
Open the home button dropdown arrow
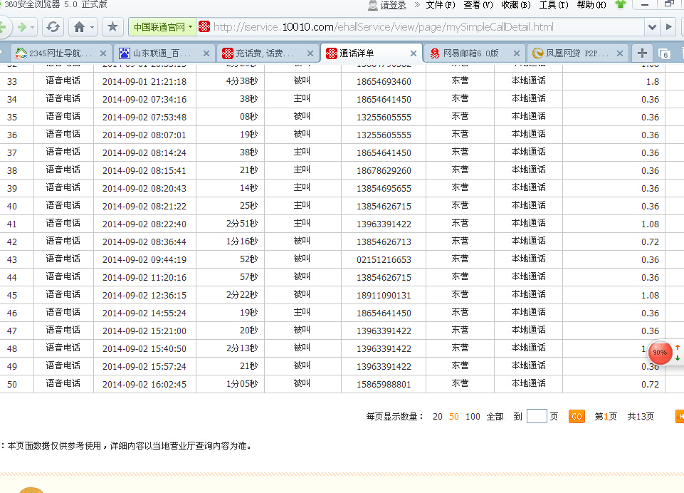click(x=92, y=28)
